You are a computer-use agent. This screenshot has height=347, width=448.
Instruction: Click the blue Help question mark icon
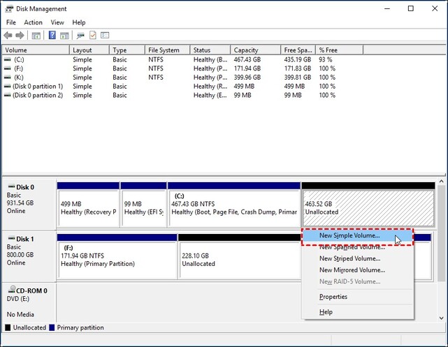point(52,35)
